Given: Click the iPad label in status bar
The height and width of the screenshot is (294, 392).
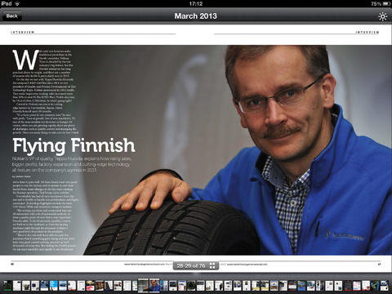Looking at the screenshot, I should pos(7,3).
